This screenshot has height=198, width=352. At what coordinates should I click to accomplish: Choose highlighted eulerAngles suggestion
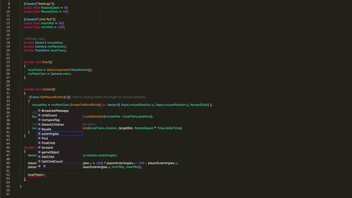(60, 134)
